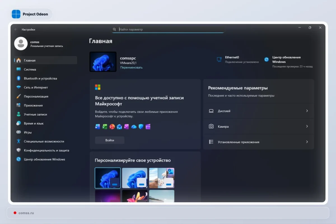
Task: Expand the Установленные приложения row chevron
Action: (x=307, y=142)
